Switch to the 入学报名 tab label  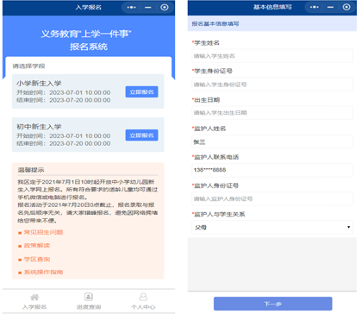click(x=34, y=307)
